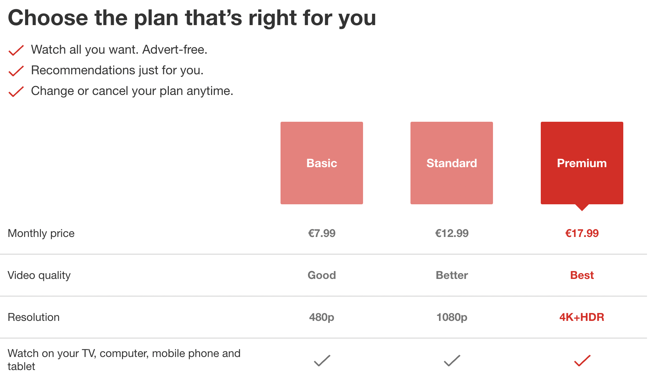Click the €7.99 Basic monthly price
Viewport: 658px width, 379px height.
321,233
